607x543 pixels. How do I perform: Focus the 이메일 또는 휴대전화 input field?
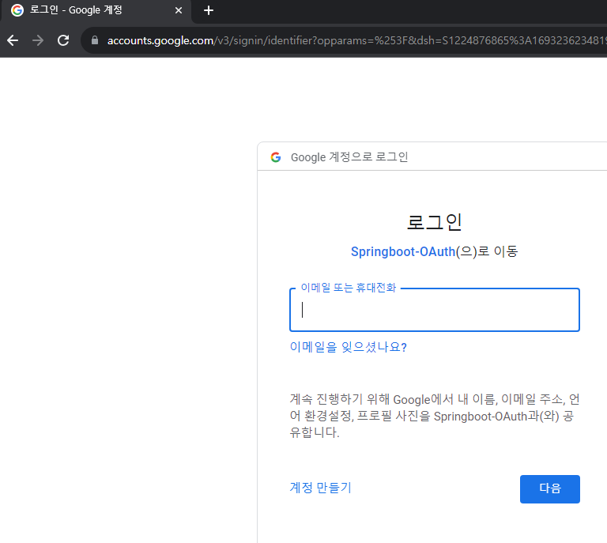tap(435, 310)
